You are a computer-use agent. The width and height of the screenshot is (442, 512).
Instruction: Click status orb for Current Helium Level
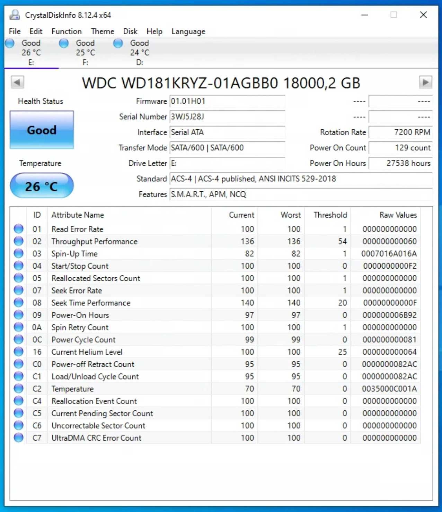coord(18,352)
